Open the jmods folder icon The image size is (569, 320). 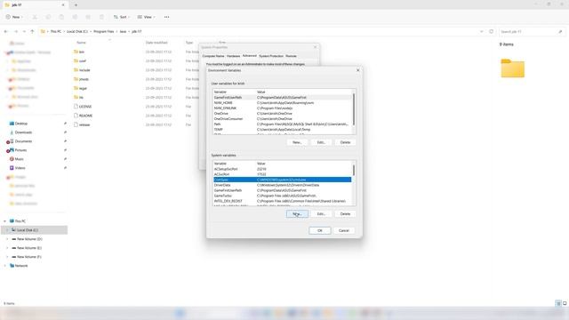(x=76, y=79)
